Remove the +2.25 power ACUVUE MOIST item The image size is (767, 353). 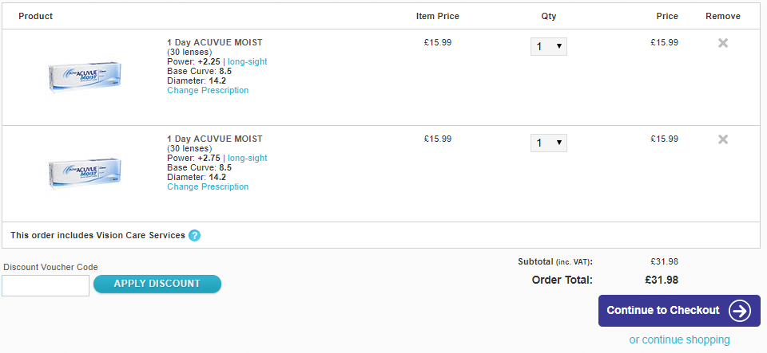click(x=722, y=43)
